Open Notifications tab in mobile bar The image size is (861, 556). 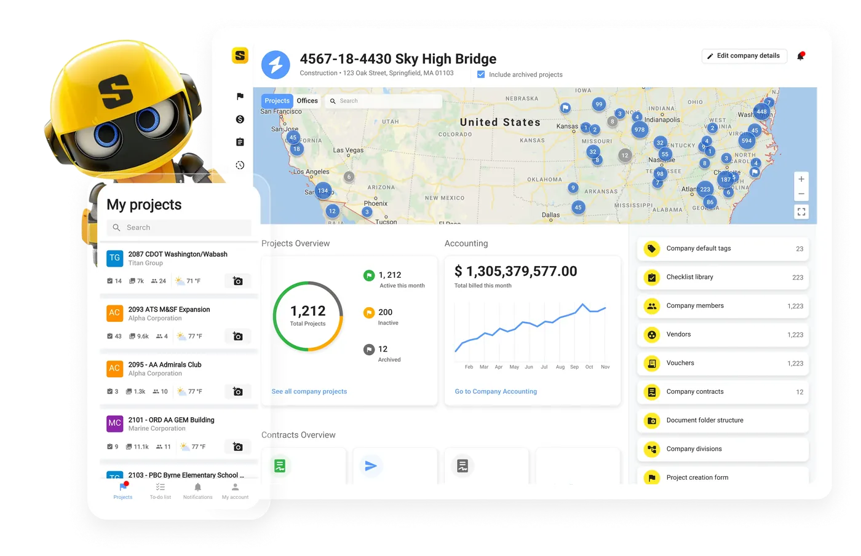pyautogui.click(x=198, y=491)
